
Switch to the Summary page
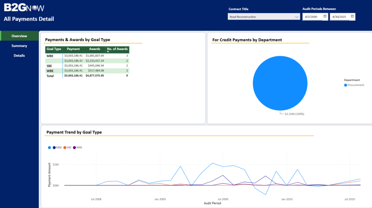[19, 46]
